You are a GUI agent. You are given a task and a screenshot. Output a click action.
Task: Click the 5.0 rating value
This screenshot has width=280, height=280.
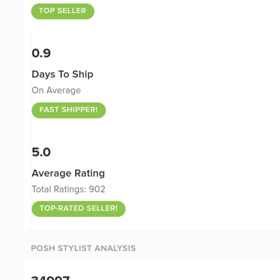point(41,152)
